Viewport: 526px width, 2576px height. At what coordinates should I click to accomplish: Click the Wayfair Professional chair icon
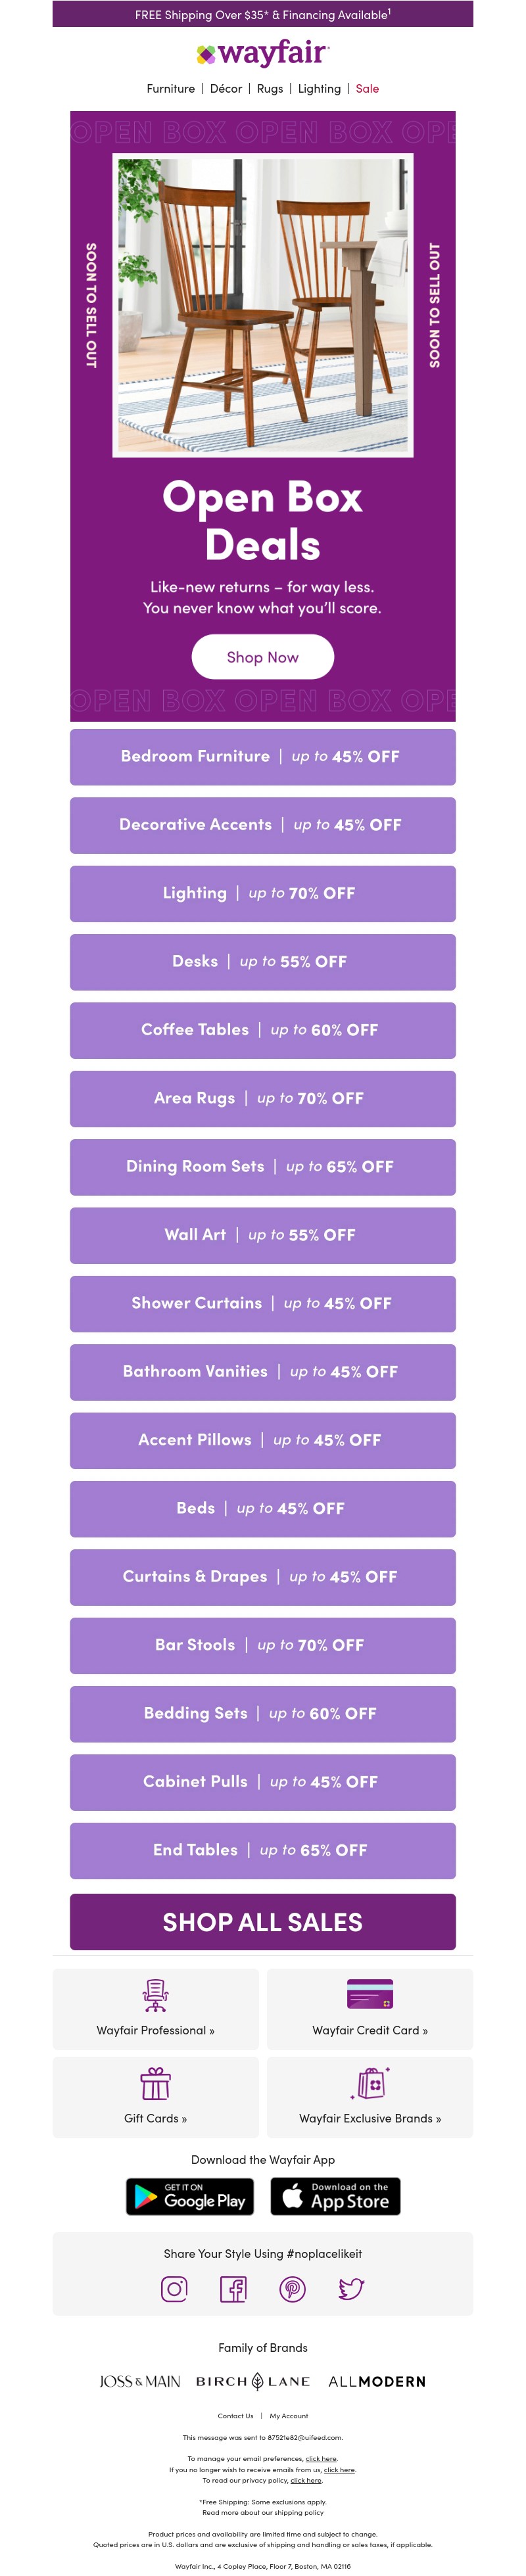155,1995
